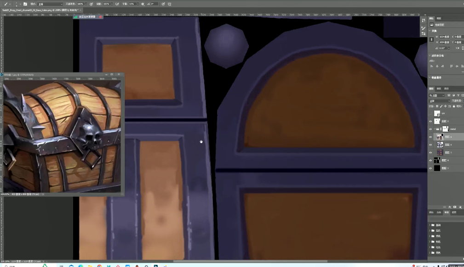The width and height of the screenshot is (464, 267).
Task: Click the brush angle input field
Action: pos(154,4)
